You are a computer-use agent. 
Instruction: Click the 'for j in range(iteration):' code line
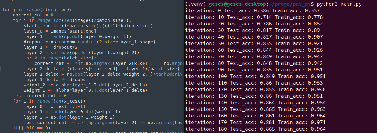pyautogui.click(x=37, y=10)
